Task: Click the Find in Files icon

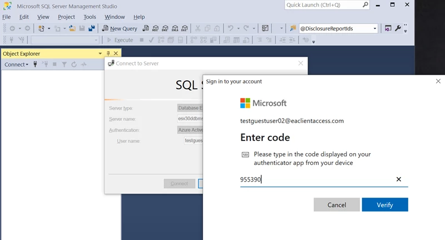Action: point(293,28)
